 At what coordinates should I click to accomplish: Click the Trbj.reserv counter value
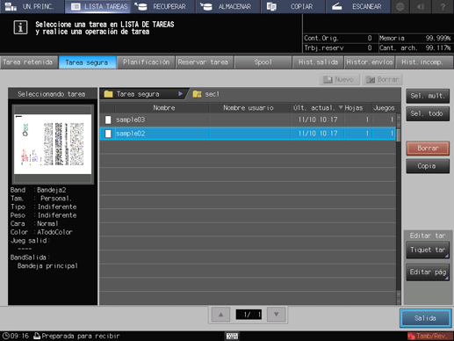coord(370,47)
